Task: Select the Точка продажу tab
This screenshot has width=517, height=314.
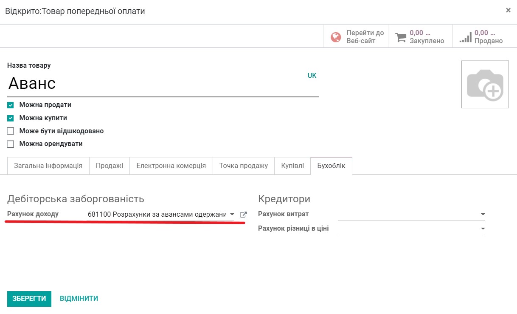Action: pos(243,165)
